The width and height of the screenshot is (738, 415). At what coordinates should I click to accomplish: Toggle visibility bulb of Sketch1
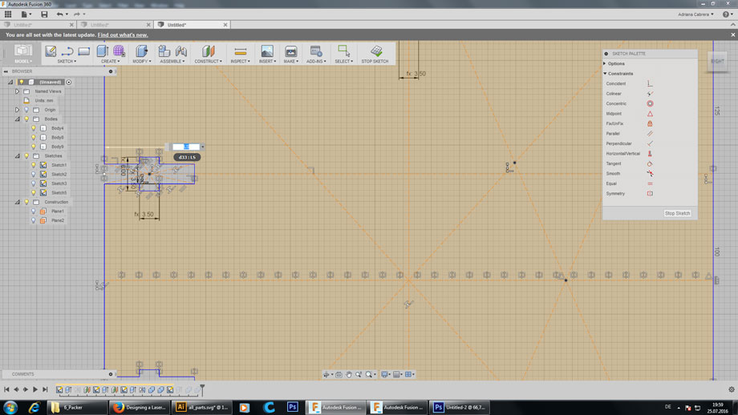pos(34,165)
